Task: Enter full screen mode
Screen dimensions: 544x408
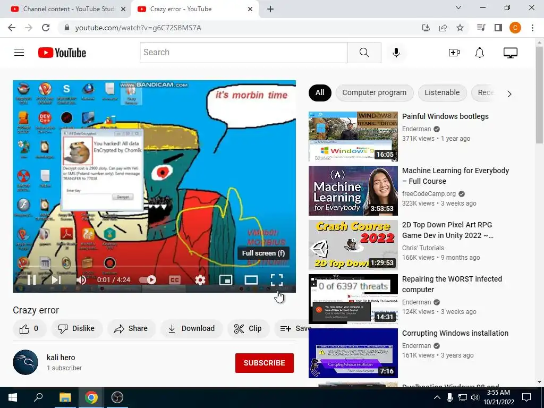Action: (x=276, y=279)
